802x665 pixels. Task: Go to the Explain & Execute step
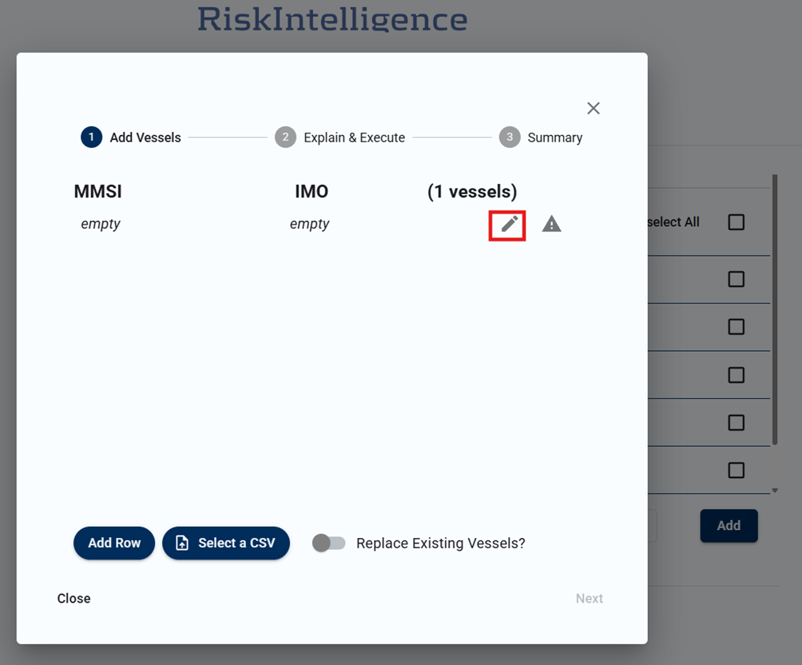[x=340, y=137]
